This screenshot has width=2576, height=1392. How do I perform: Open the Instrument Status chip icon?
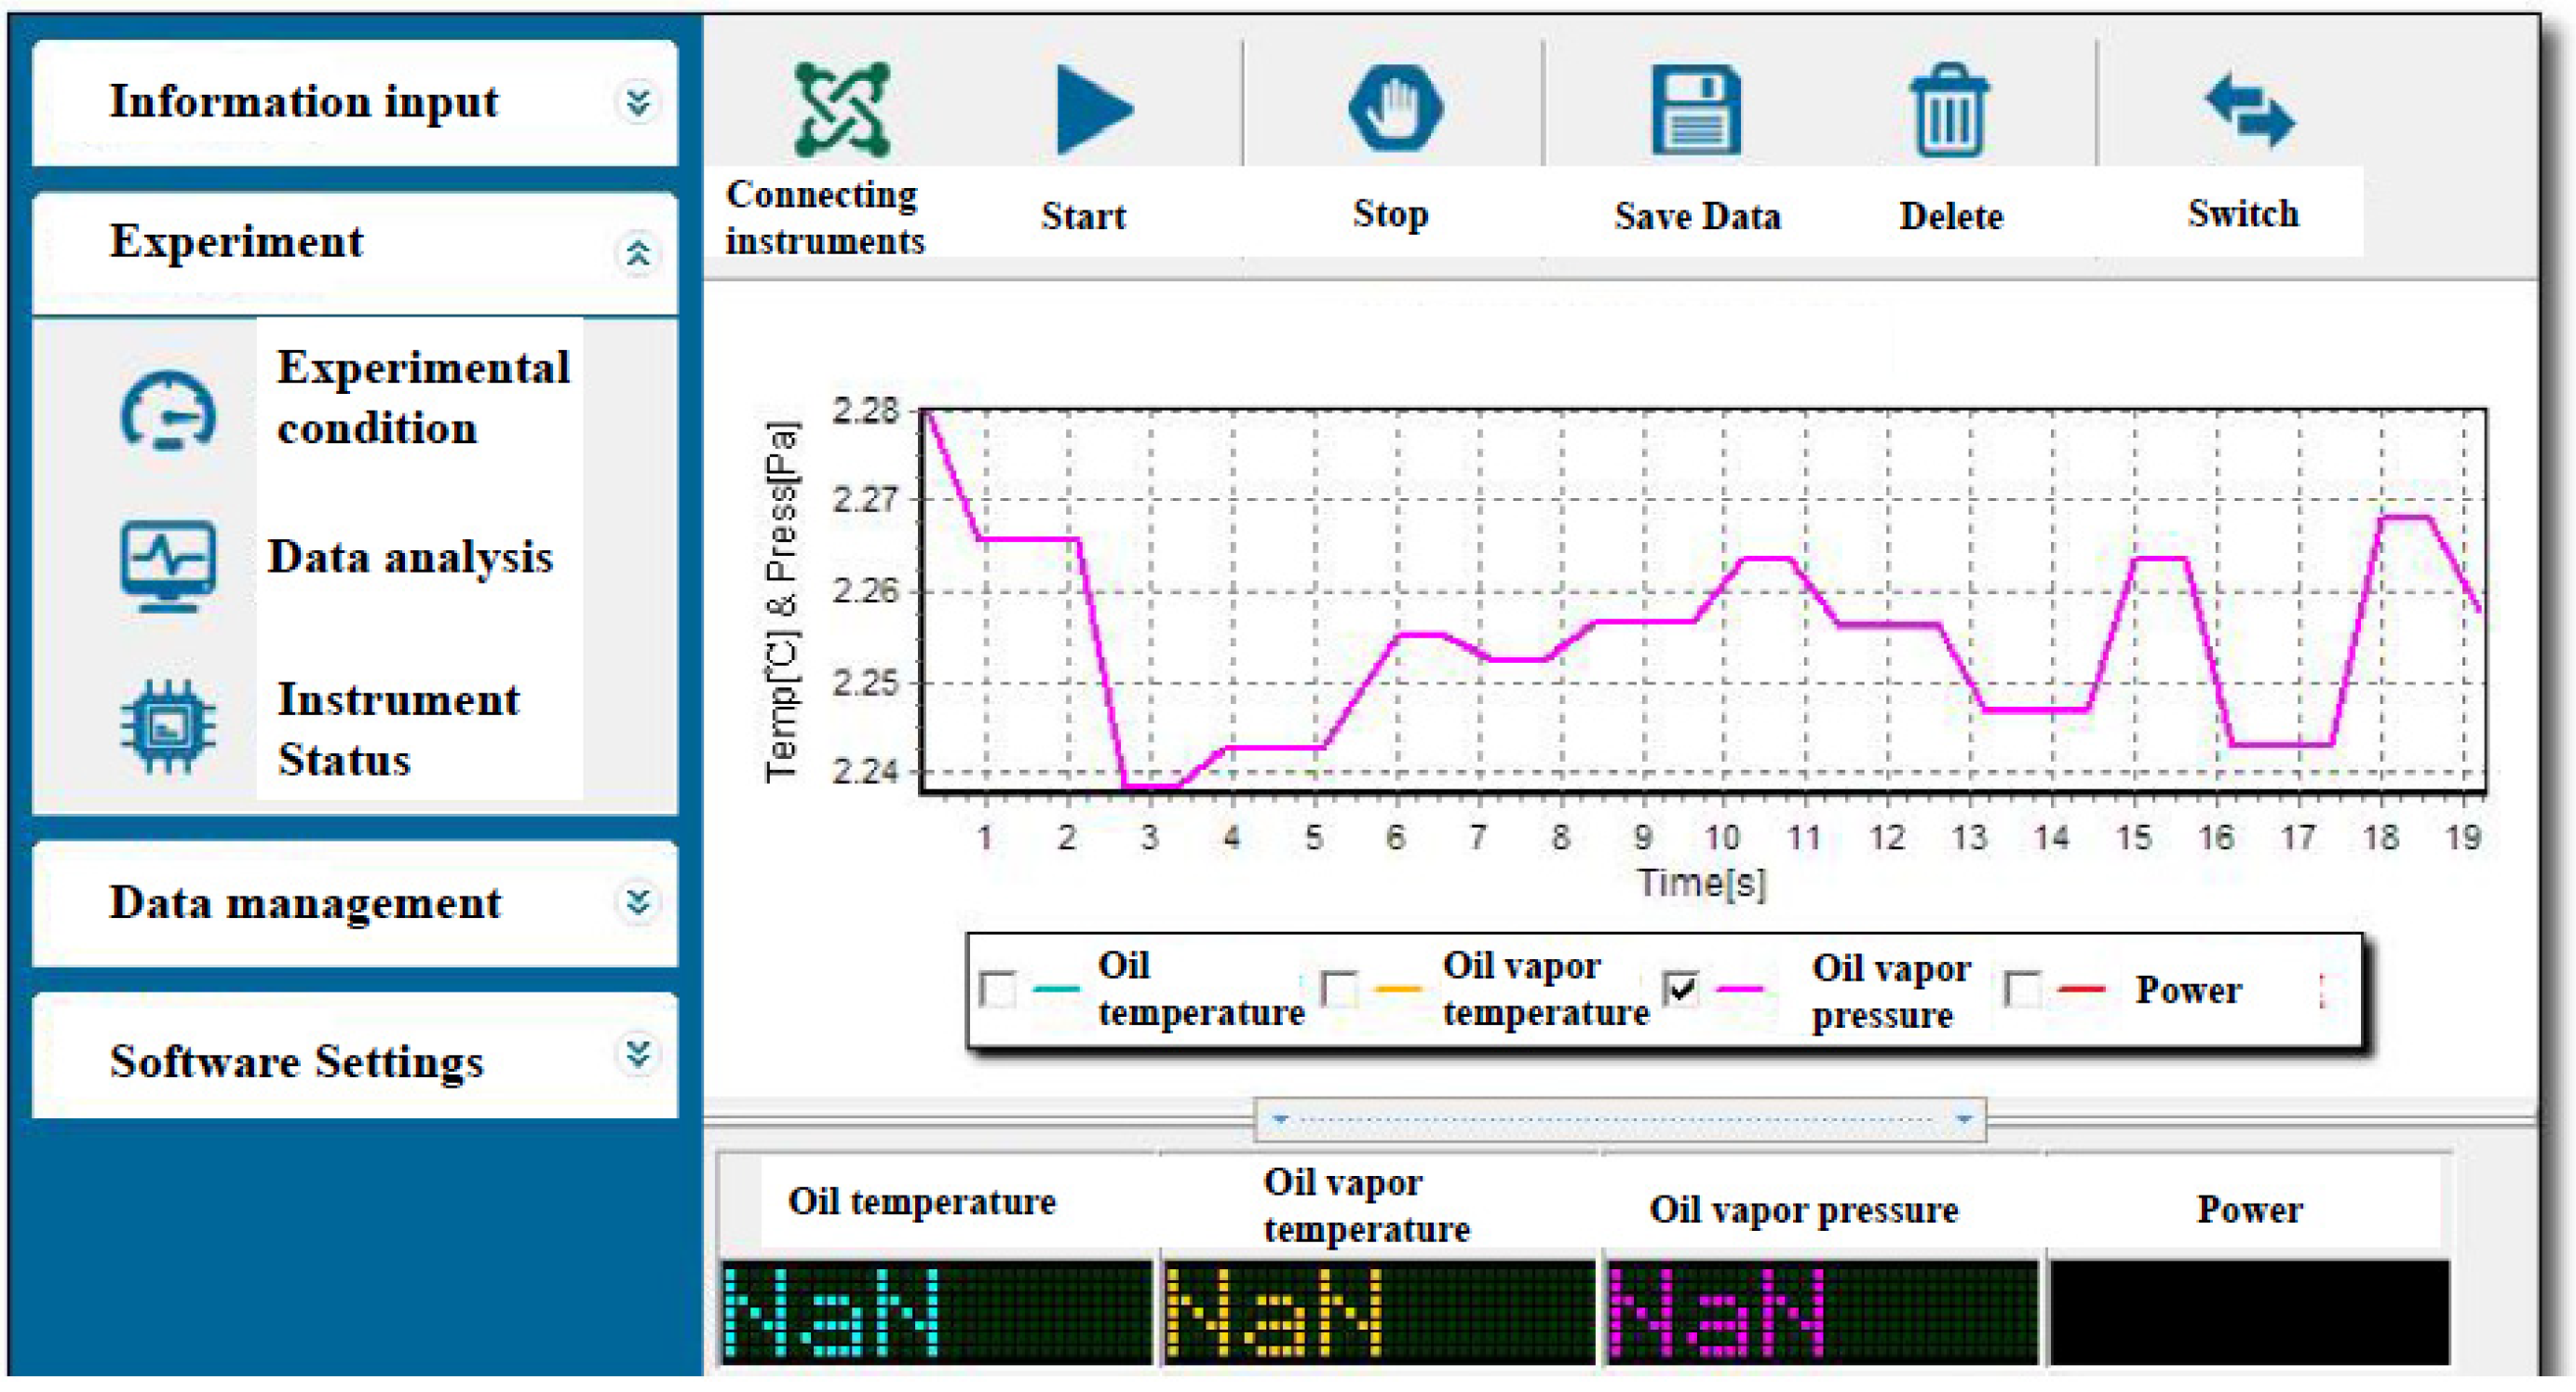(x=168, y=726)
